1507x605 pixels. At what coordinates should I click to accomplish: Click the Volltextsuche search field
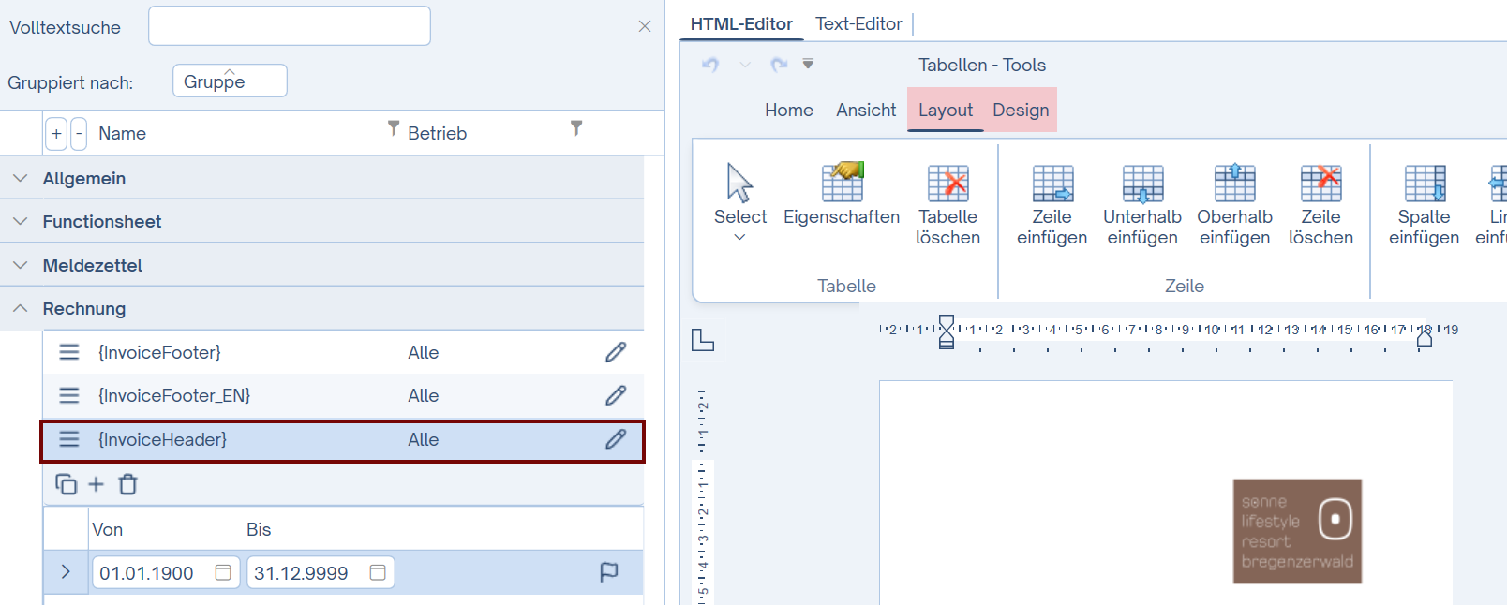point(289,26)
